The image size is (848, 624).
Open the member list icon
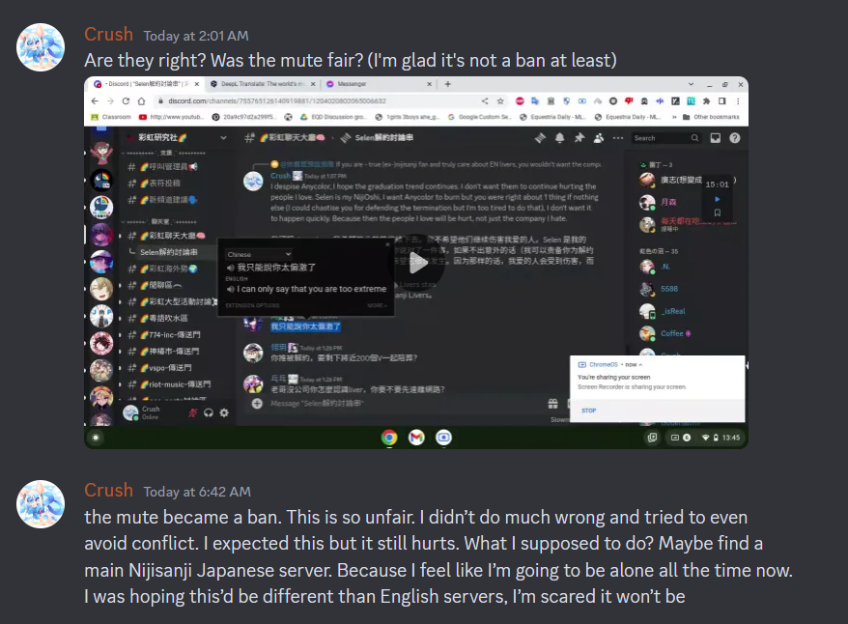599,138
